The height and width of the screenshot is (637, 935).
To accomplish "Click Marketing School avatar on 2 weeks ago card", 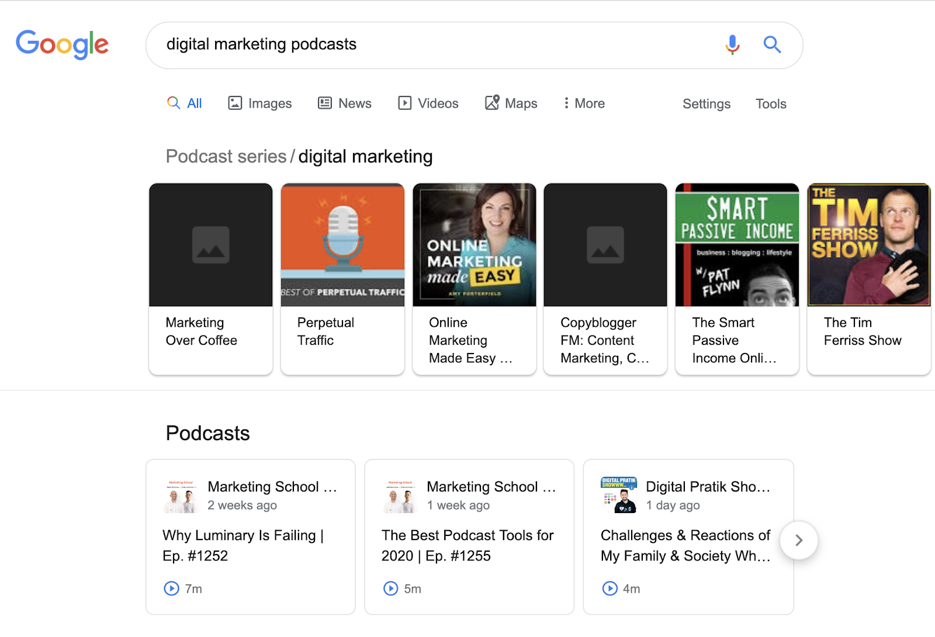I will [x=181, y=496].
